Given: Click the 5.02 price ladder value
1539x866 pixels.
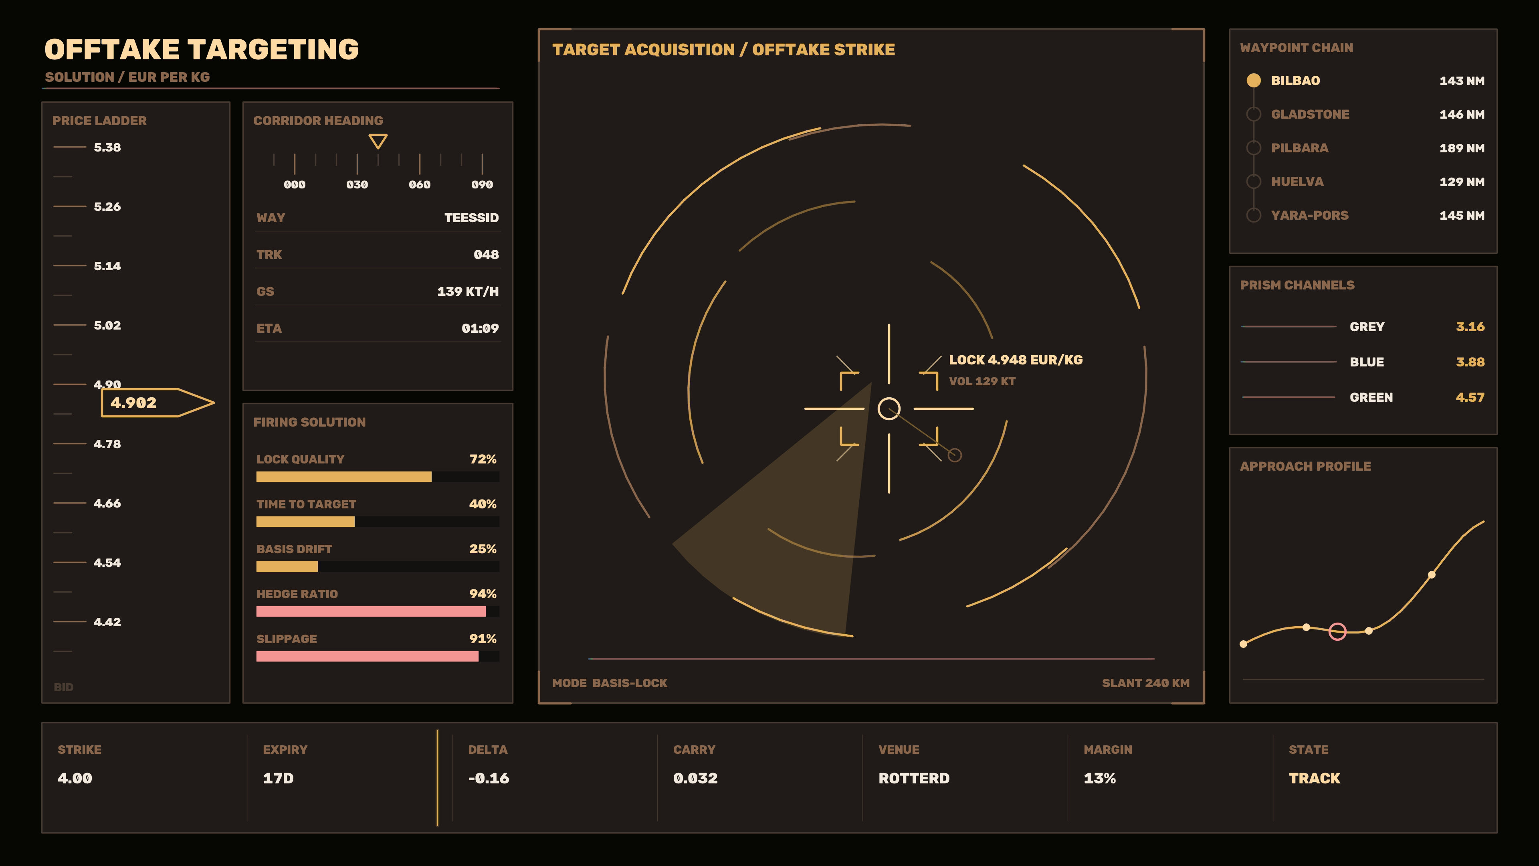Looking at the screenshot, I should (x=107, y=326).
